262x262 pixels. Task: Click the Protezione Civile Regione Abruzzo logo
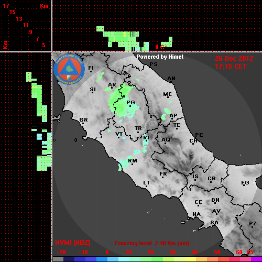pyautogui.click(x=69, y=69)
